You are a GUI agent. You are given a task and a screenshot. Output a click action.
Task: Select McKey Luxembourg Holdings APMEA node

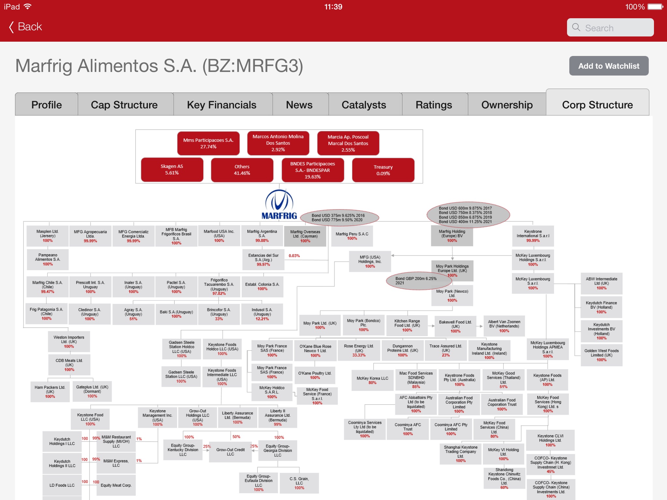(x=548, y=349)
